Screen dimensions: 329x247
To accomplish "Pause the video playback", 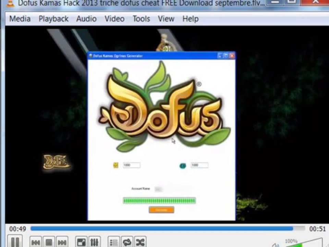I will [15, 242].
